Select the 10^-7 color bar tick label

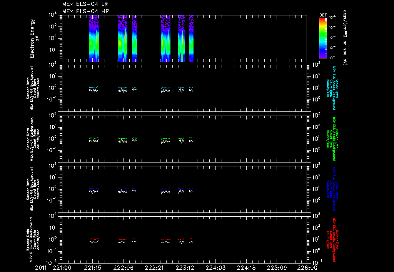click(332, 58)
